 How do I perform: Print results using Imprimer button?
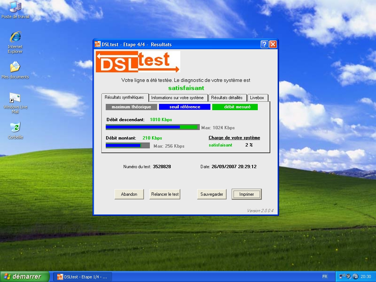(x=246, y=194)
